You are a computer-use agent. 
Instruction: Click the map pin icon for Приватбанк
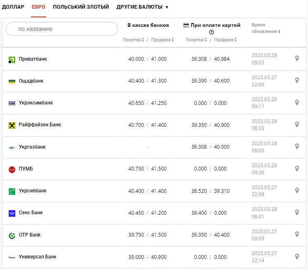[297, 59]
